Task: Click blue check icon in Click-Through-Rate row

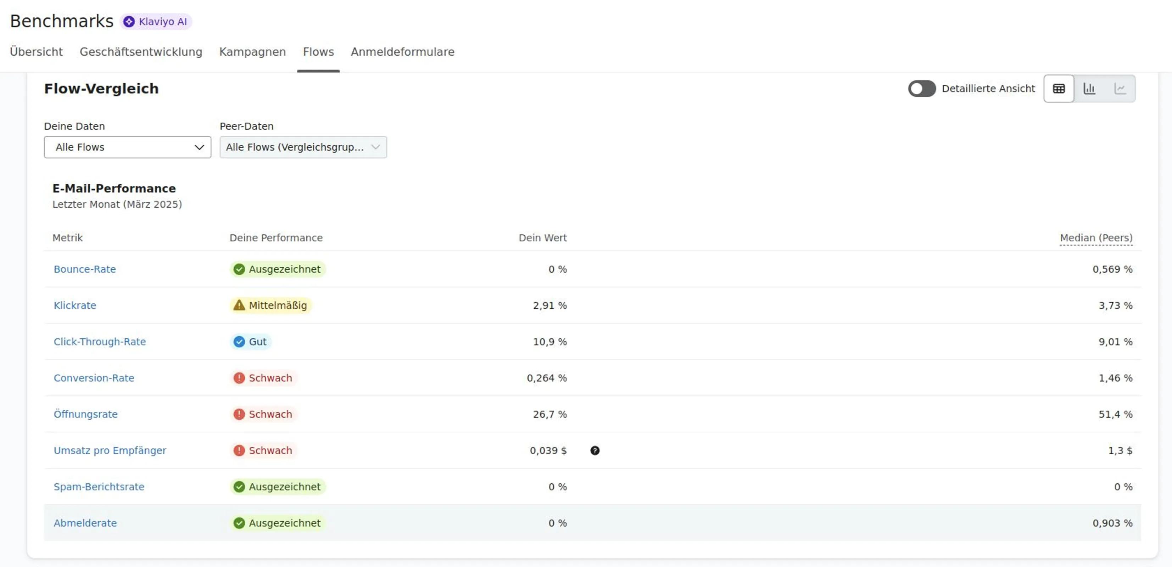Action: pos(239,342)
